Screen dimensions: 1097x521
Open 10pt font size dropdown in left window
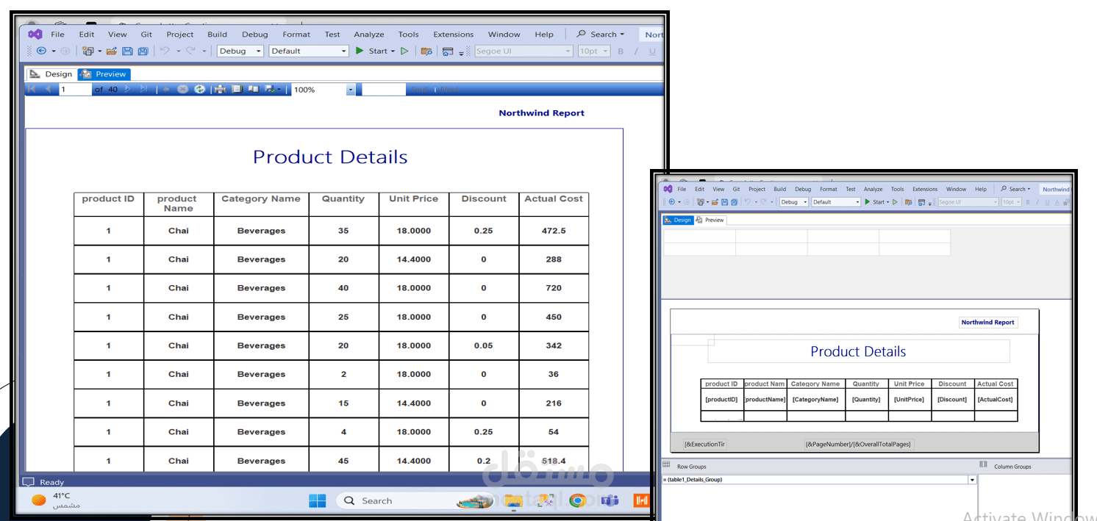(594, 51)
